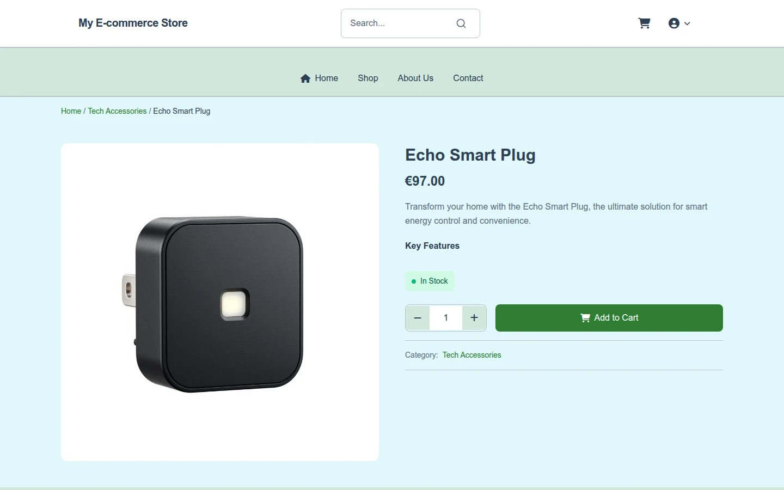Screen dimensions: 784x490
Task: Click the cart icon inside Add to Cart
Action: tap(585, 318)
